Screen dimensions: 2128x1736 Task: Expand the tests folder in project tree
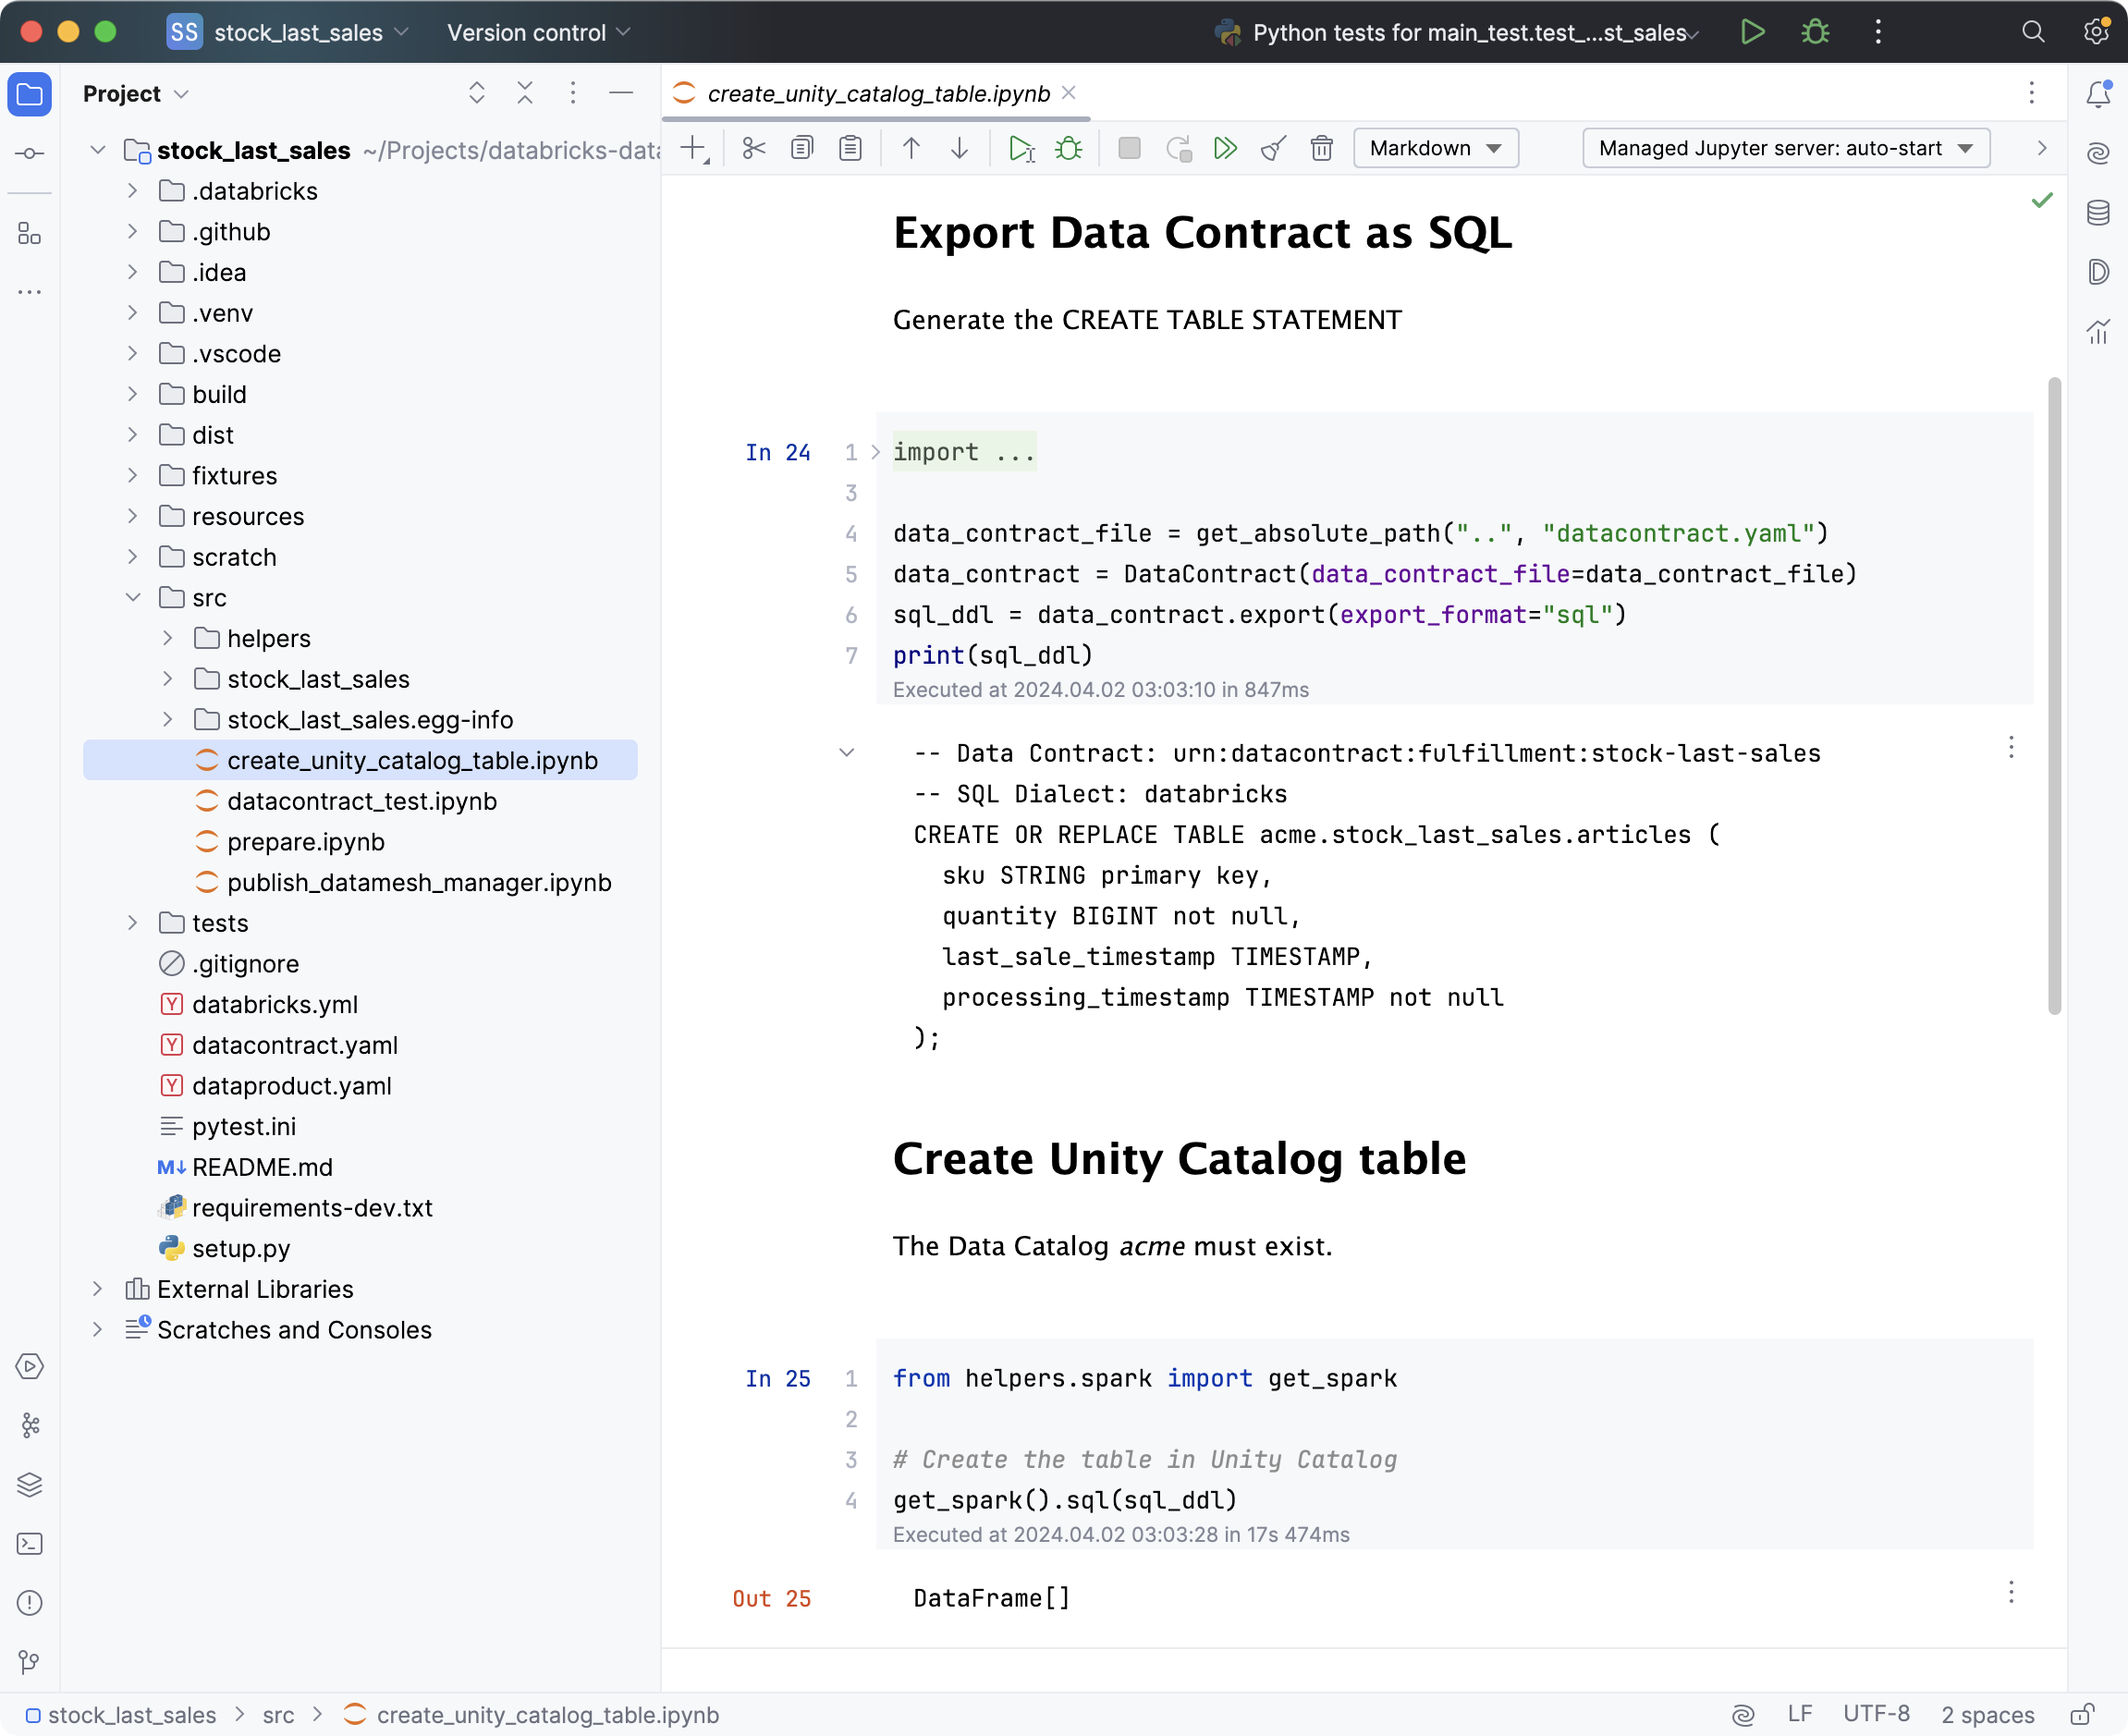point(134,923)
